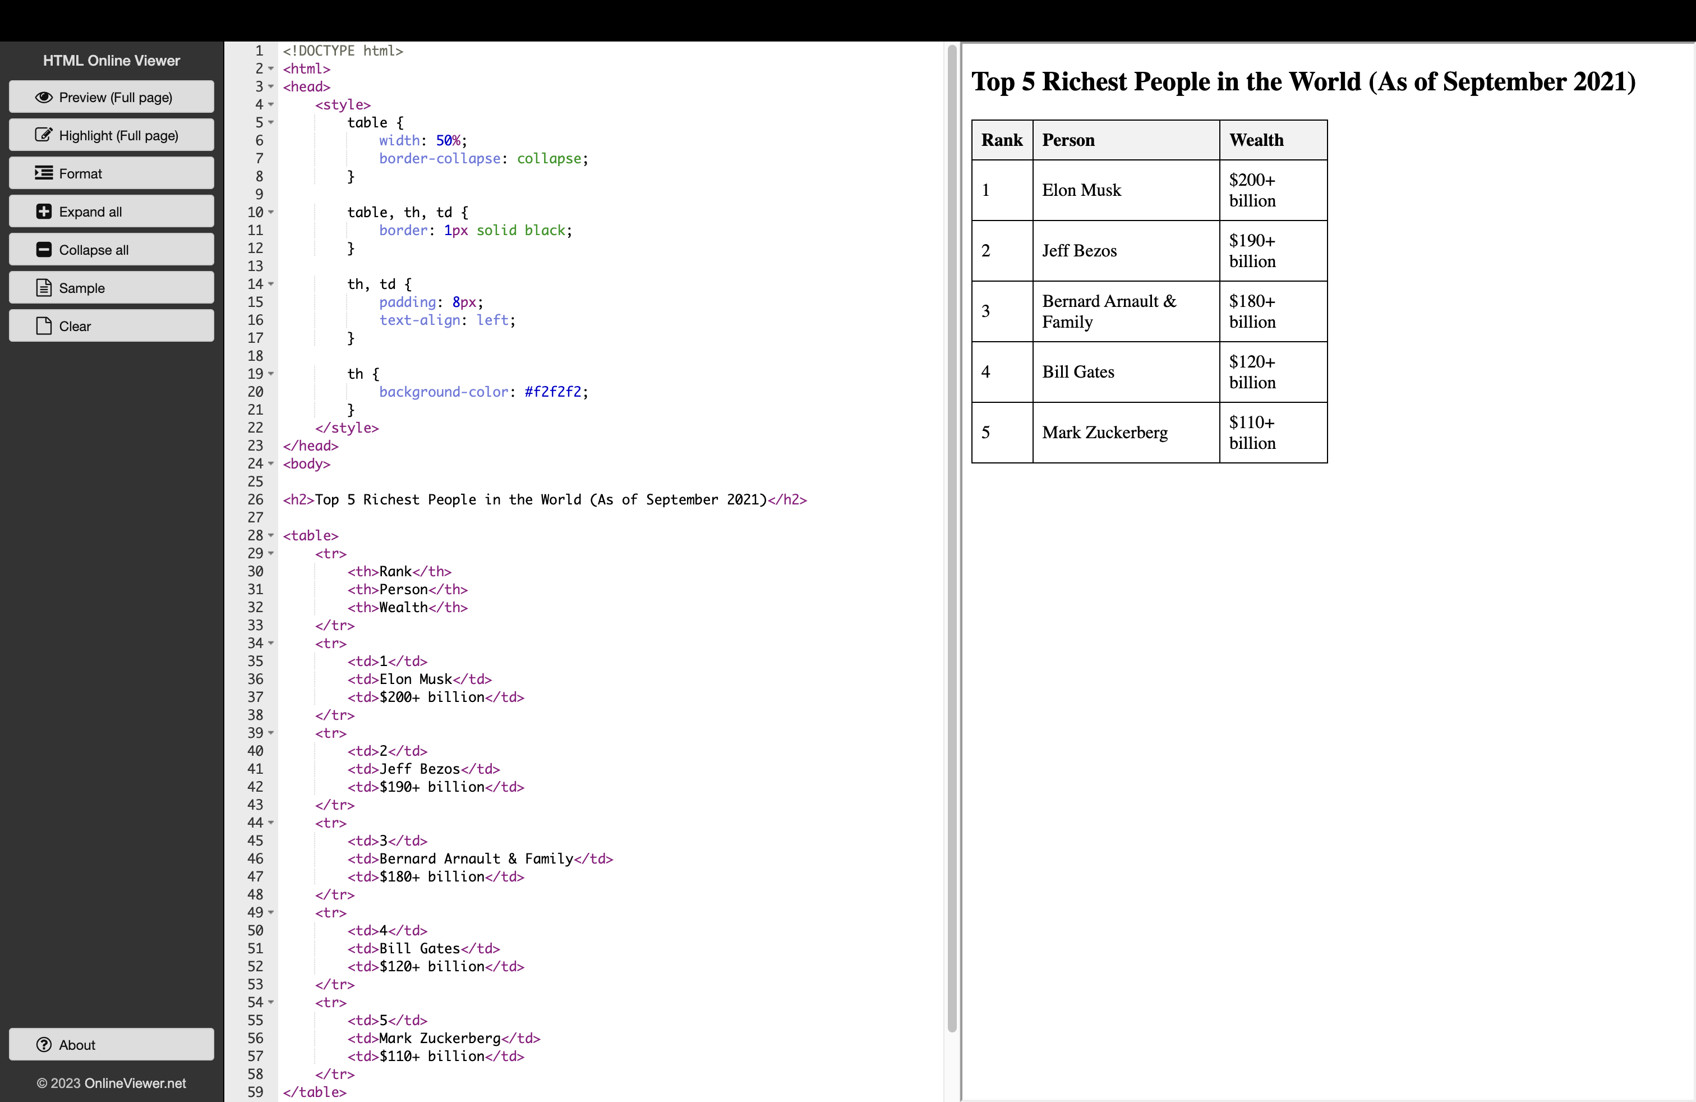The width and height of the screenshot is (1696, 1102).
Task: Click the plus icon on Expand all
Action: click(44, 211)
